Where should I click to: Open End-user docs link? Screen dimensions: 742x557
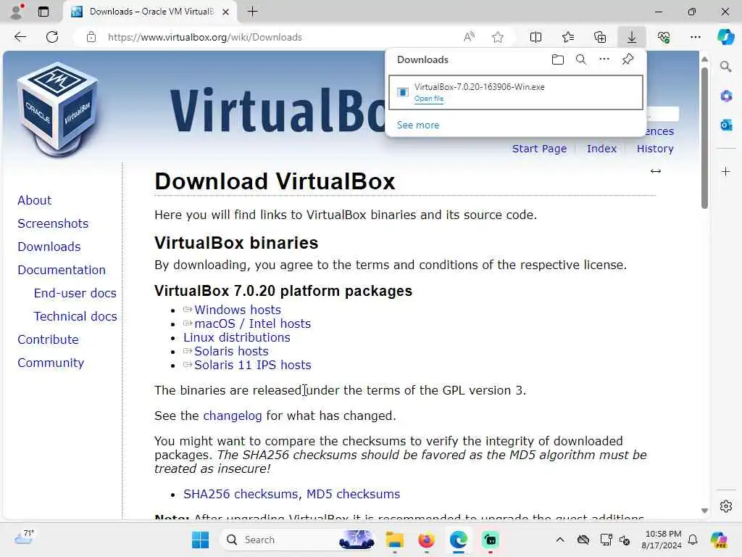point(75,293)
